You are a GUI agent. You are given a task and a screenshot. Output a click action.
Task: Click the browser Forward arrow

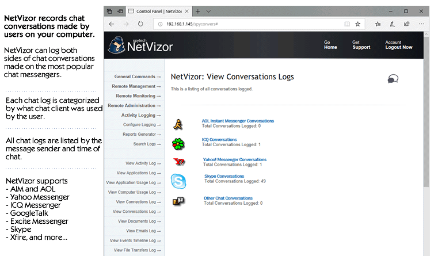[x=126, y=24]
